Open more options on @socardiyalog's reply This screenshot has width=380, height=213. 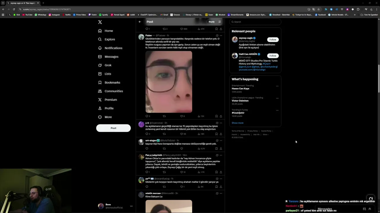pyautogui.click(x=221, y=179)
